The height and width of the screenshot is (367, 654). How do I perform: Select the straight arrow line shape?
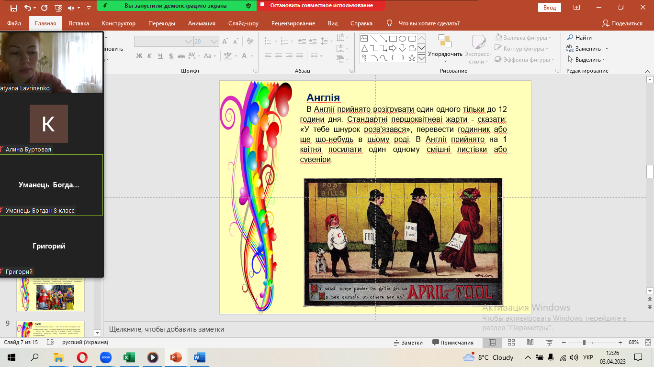[x=383, y=38]
